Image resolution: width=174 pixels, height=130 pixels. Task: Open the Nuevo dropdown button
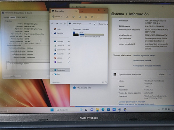coord(57,17)
